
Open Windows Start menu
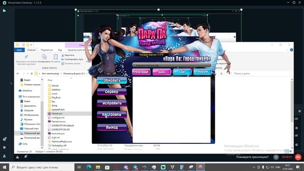(4, 167)
